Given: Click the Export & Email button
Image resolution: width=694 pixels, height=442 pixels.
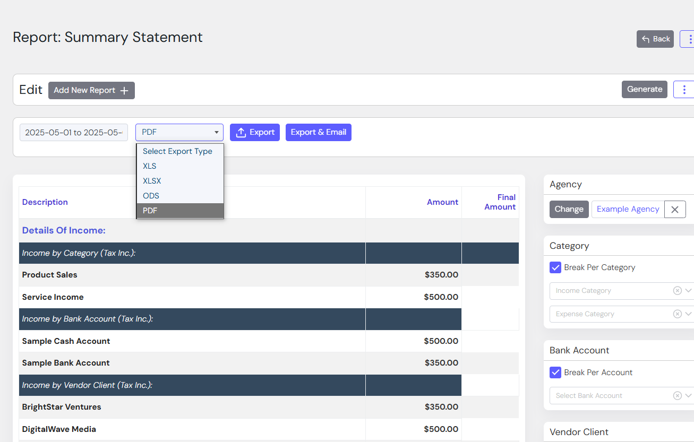Looking at the screenshot, I should tap(319, 133).
